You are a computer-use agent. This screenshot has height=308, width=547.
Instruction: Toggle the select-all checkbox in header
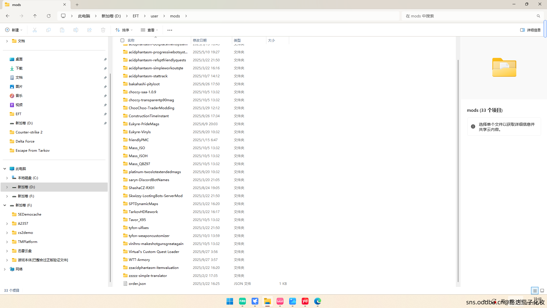click(x=123, y=40)
